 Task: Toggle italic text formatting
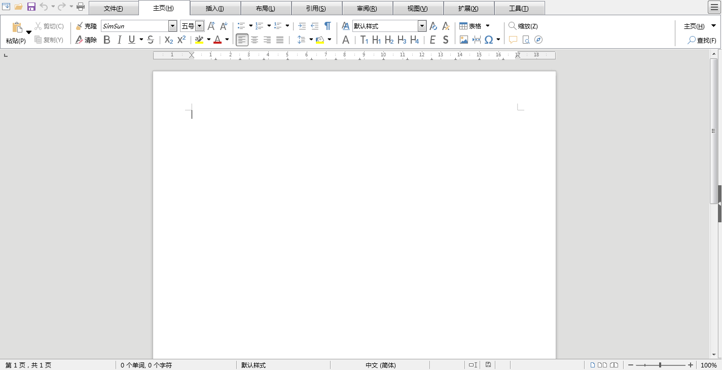(120, 40)
